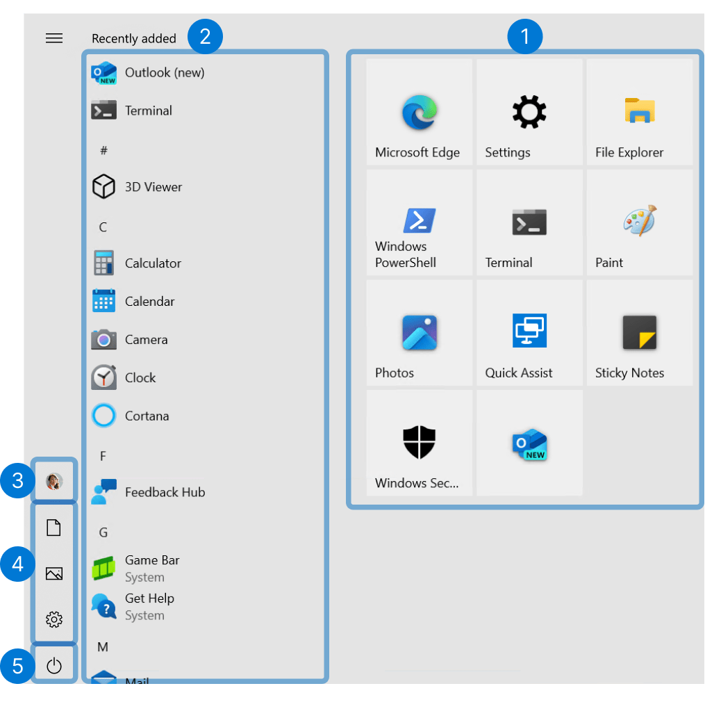Open Windows Security tile
721x702 pixels.
tap(420, 443)
